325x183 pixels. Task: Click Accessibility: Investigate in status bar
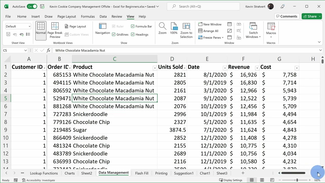click(38, 180)
